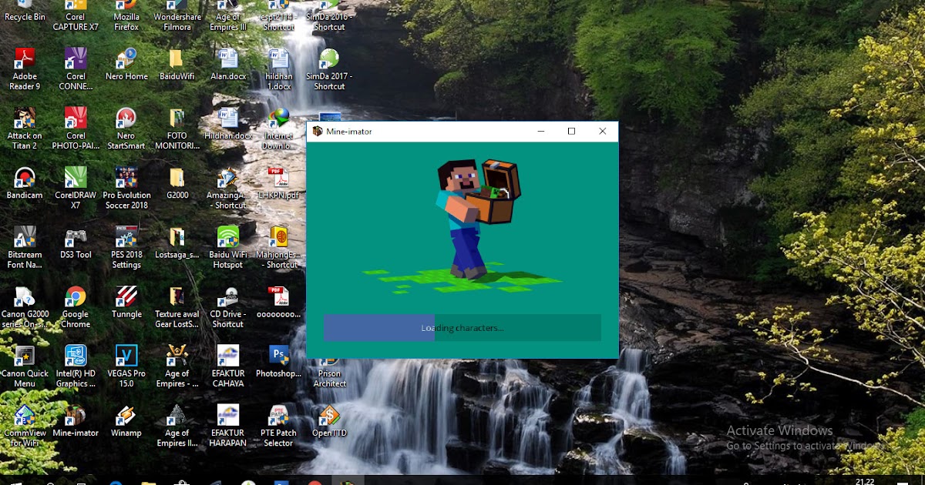
Task: Open the Alan.docx document
Action: (227, 58)
